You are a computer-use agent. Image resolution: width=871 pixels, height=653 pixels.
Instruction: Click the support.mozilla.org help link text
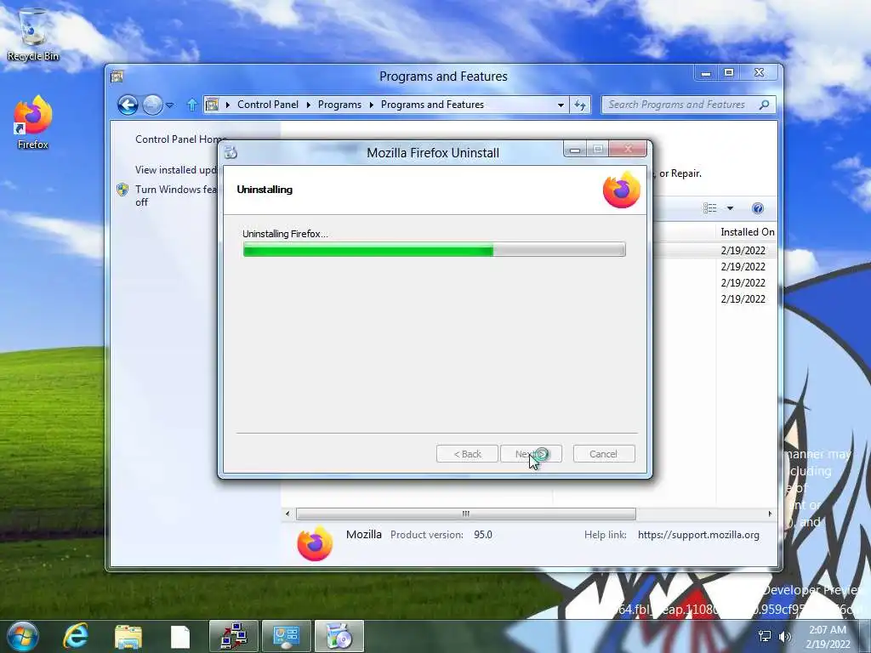tap(698, 535)
